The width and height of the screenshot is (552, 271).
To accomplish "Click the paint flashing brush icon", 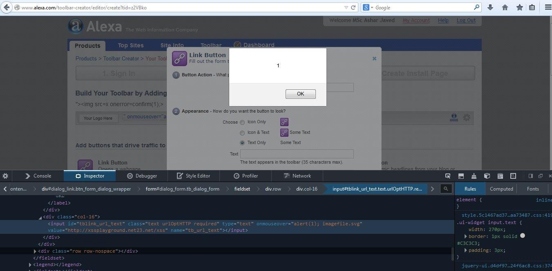I will click(x=474, y=176).
